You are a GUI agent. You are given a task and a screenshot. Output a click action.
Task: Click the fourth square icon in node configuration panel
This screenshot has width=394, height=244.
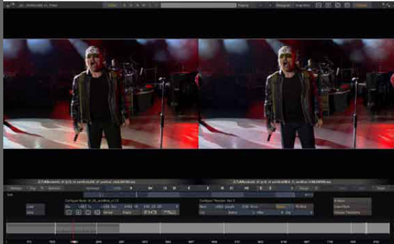click(x=97, y=213)
